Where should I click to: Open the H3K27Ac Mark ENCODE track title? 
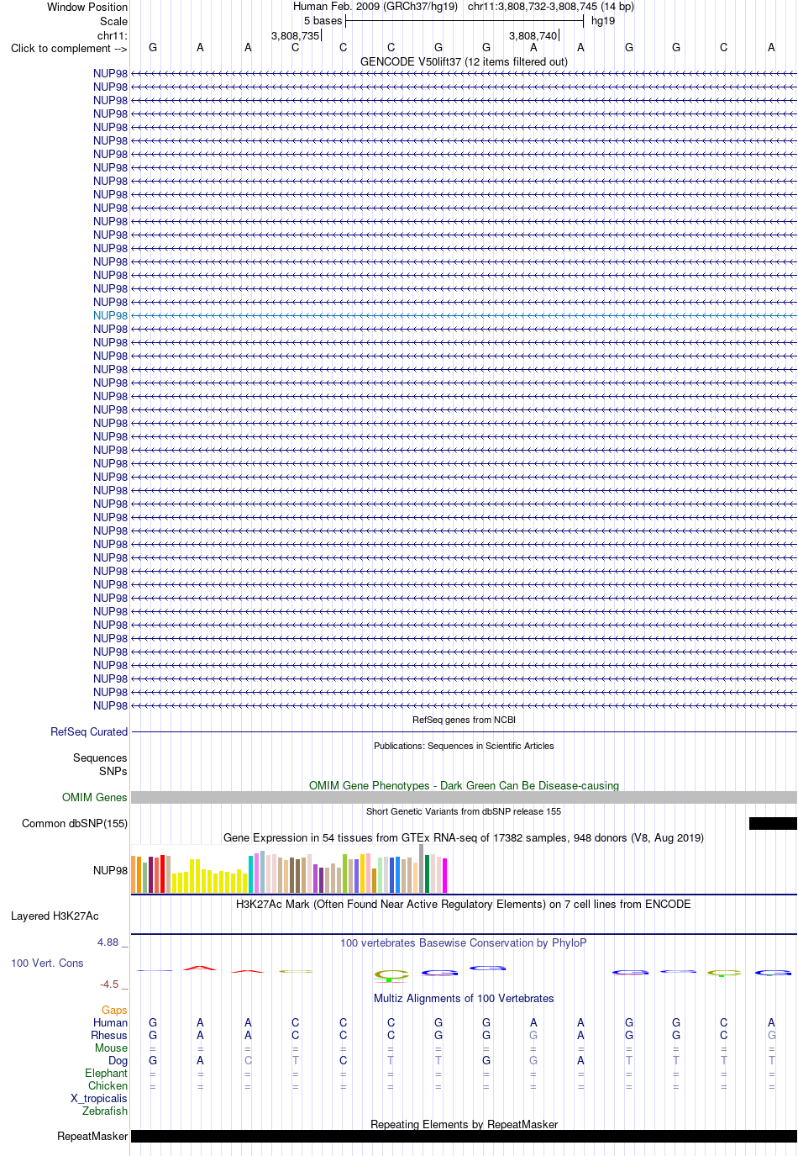click(464, 904)
